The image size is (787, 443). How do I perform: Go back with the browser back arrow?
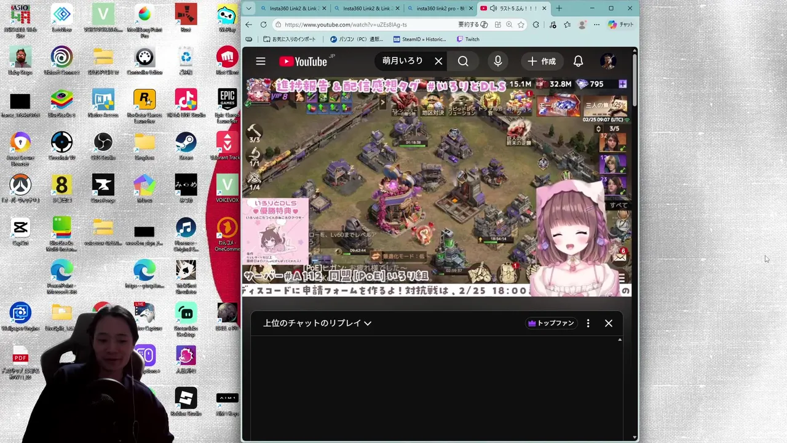248,25
